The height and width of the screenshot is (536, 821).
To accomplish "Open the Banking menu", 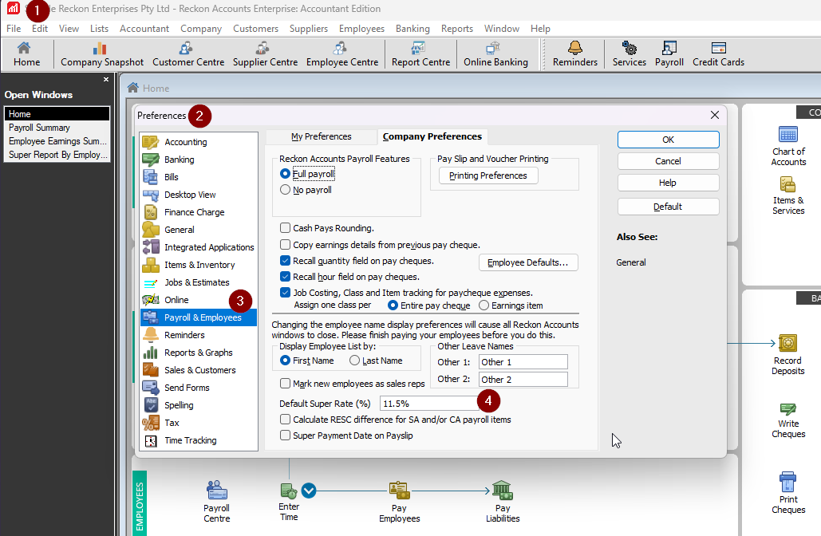I will (x=412, y=28).
